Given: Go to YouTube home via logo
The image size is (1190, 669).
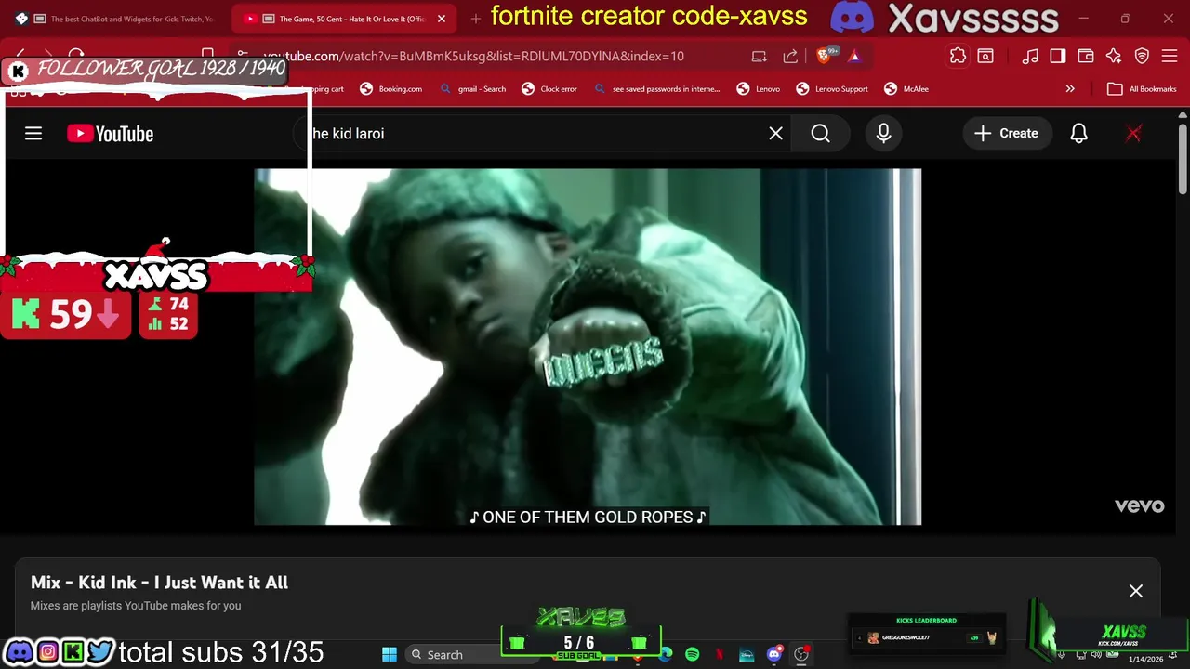Looking at the screenshot, I should pyautogui.click(x=110, y=134).
